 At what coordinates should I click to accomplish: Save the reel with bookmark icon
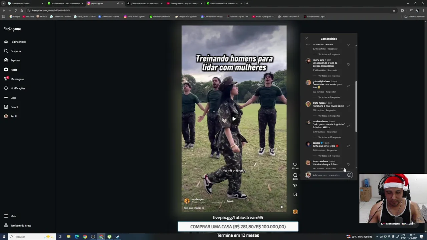[x=295, y=194]
